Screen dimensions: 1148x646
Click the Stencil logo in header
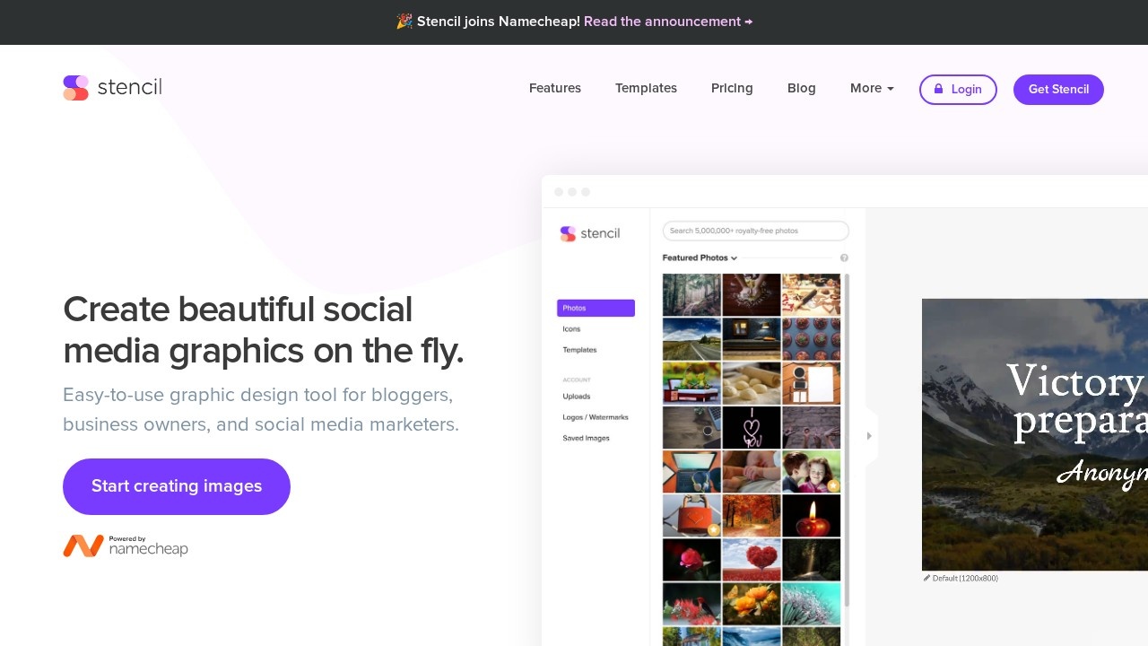tap(112, 88)
